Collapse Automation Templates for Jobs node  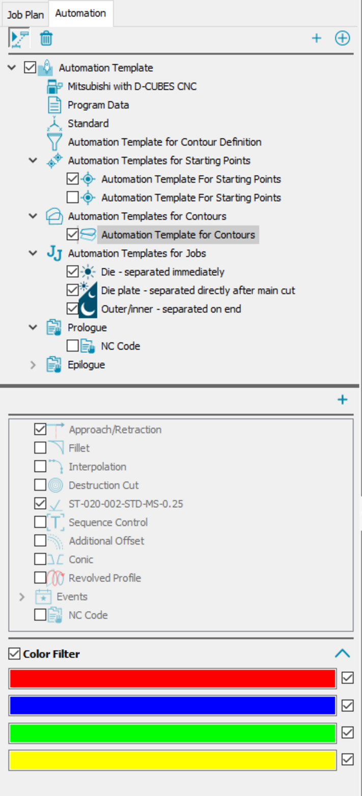pyautogui.click(x=33, y=253)
